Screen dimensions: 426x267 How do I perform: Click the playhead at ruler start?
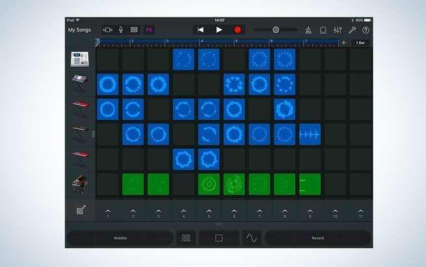pos(98,42)
